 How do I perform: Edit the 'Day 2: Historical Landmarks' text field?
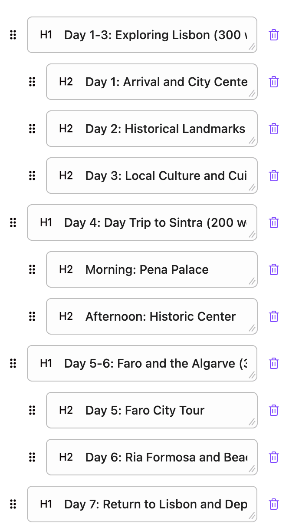(165, 129)
